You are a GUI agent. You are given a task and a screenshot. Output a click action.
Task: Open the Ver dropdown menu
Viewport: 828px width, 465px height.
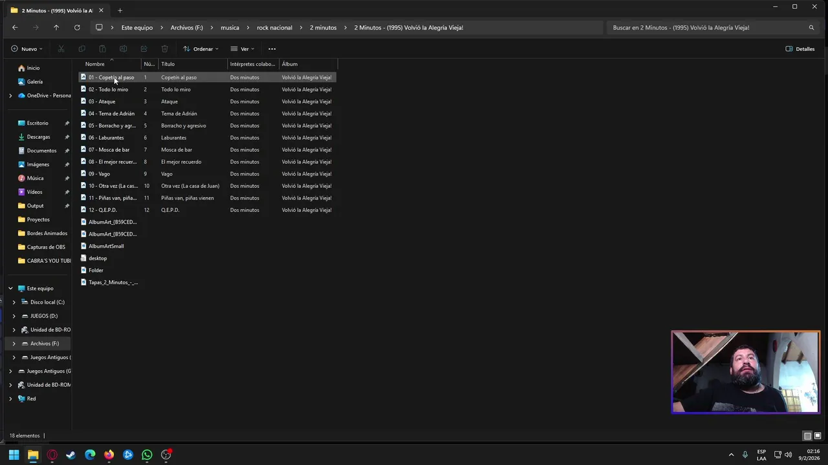coord(243,49)
